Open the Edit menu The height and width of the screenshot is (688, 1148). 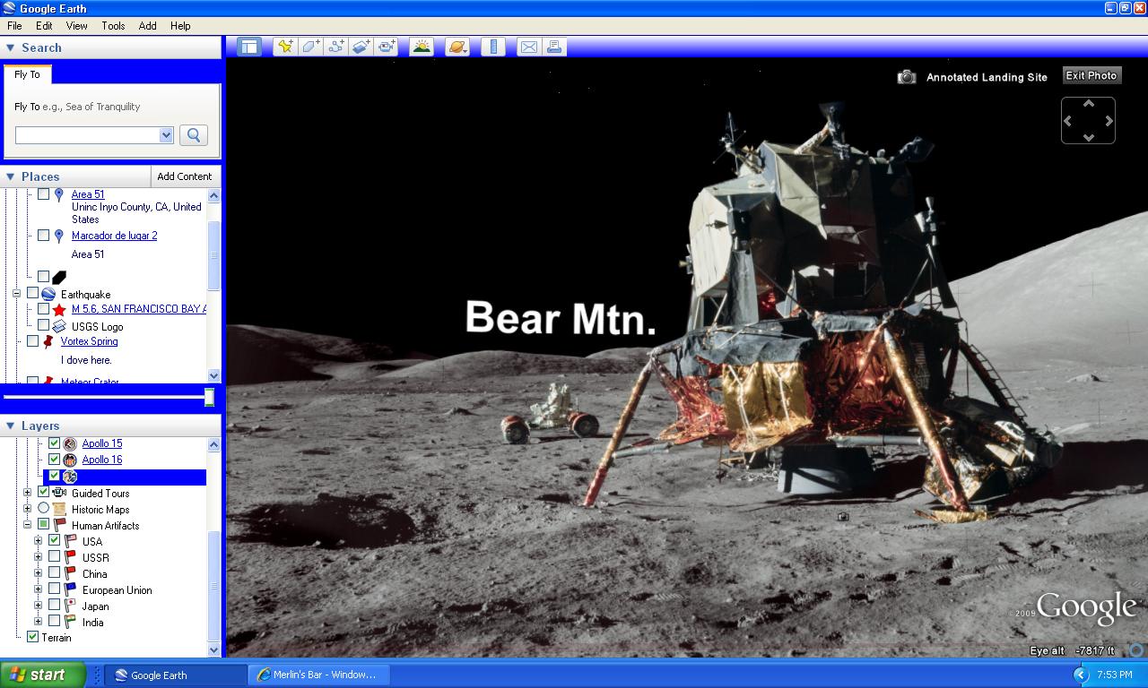44,26
